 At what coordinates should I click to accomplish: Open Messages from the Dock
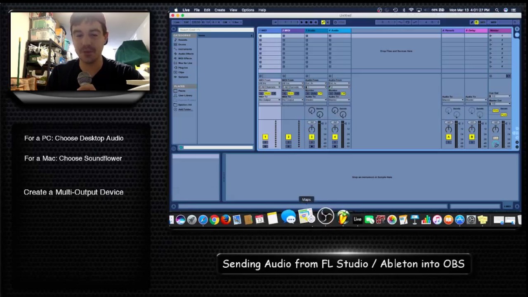coord(289,217)
